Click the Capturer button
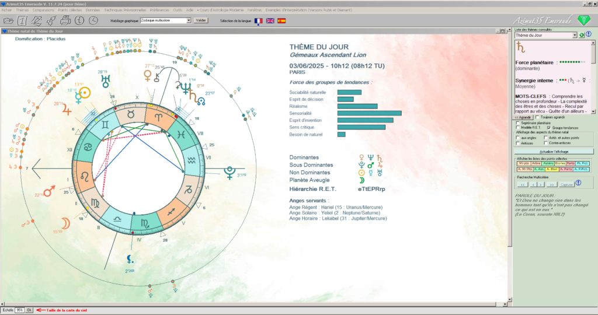 [566, 185]
